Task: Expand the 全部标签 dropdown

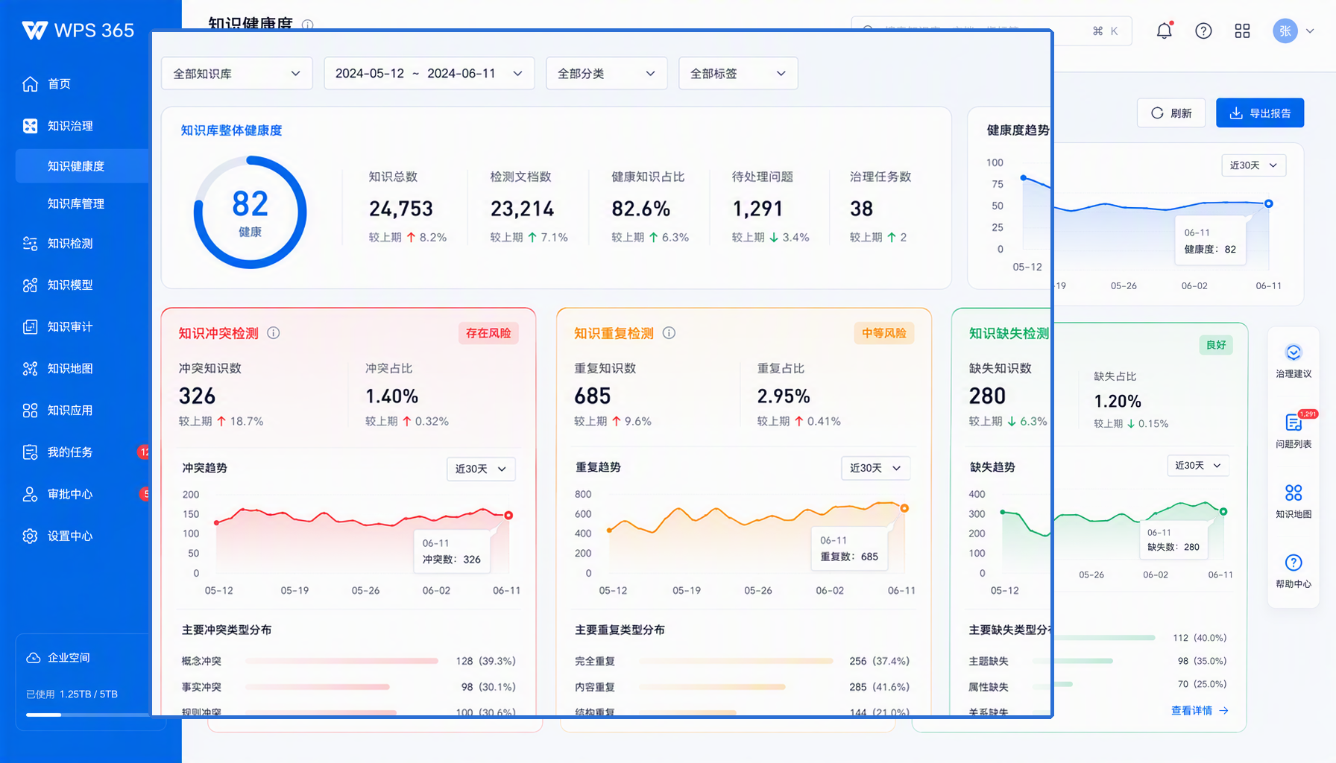Action: coord(738,73)
